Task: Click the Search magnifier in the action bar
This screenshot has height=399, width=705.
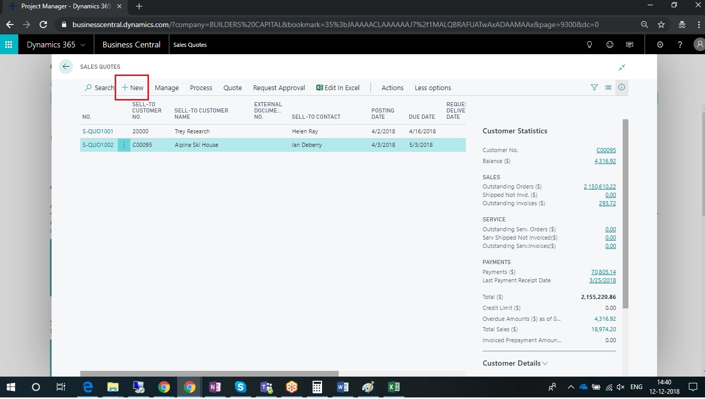Action: tap(99, 88)
